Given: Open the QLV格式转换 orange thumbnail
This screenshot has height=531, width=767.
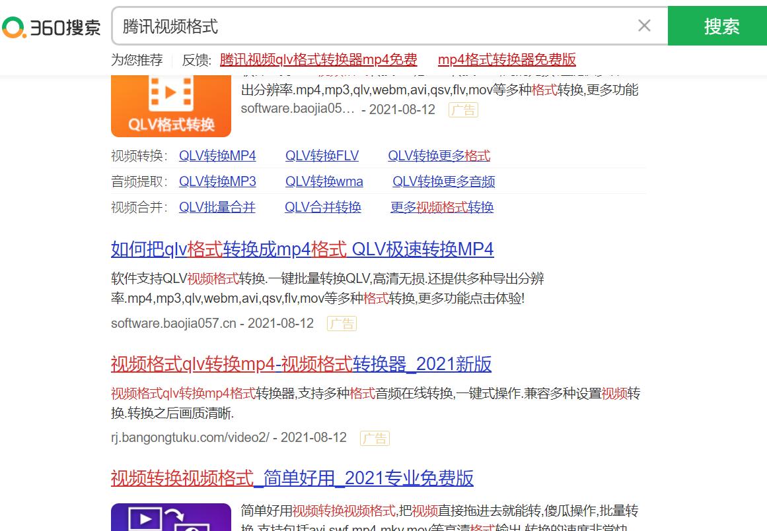Looking at the screenshot, I should tap(170, 106).
